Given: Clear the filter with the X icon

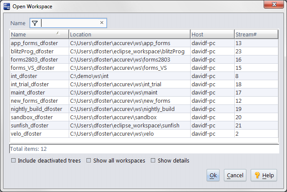Looking at the screenshot, I should [102, 23].
